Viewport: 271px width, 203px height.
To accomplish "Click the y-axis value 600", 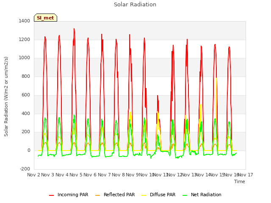I will coord(26,95).
